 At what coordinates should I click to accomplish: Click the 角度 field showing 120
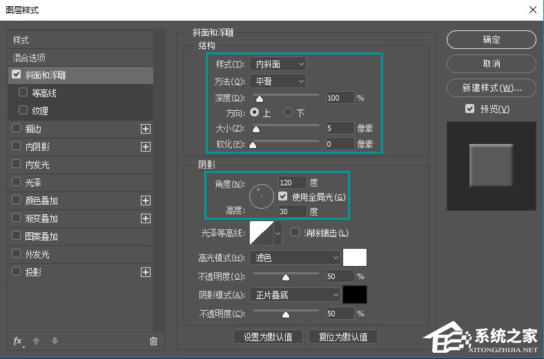pos(293,183)
